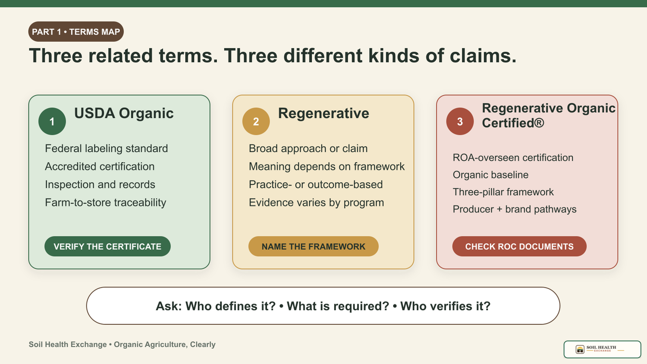The width and height of the screenshot is (647, 364).
Task: Click the green number 1 circle
Action: coord(52,121)
